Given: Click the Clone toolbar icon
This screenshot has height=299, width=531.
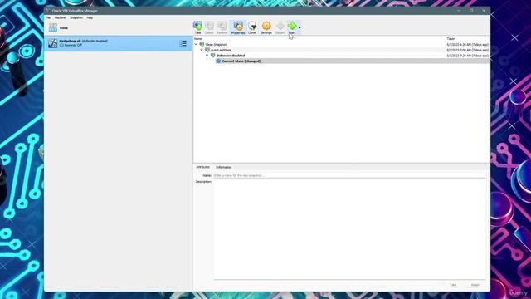Looking at the screenshot, I should click(x=252, y=27).
